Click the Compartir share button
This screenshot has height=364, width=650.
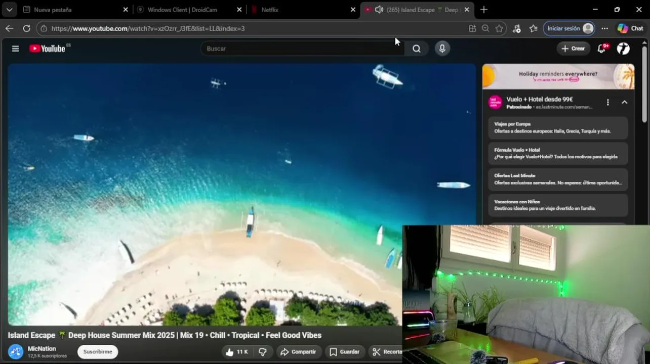click(298, 352)
